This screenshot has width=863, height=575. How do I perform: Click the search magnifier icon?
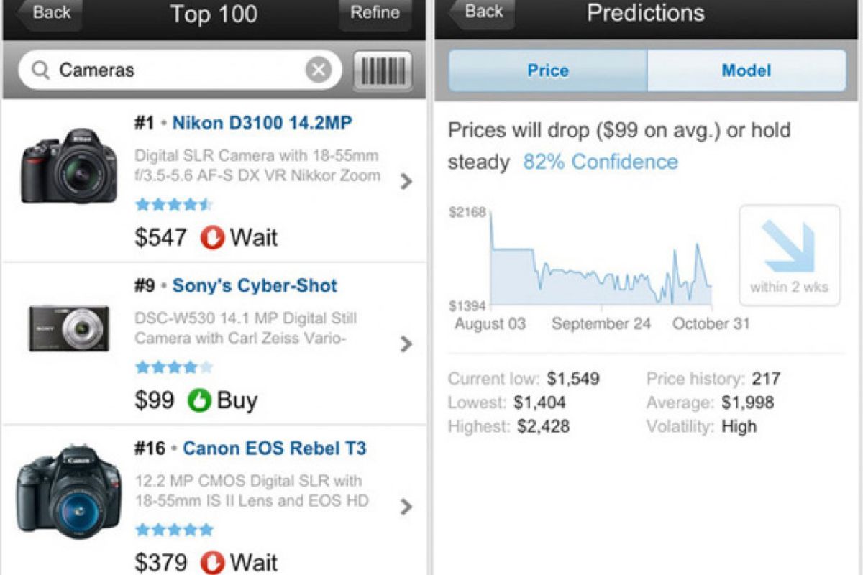pos(42,70)
